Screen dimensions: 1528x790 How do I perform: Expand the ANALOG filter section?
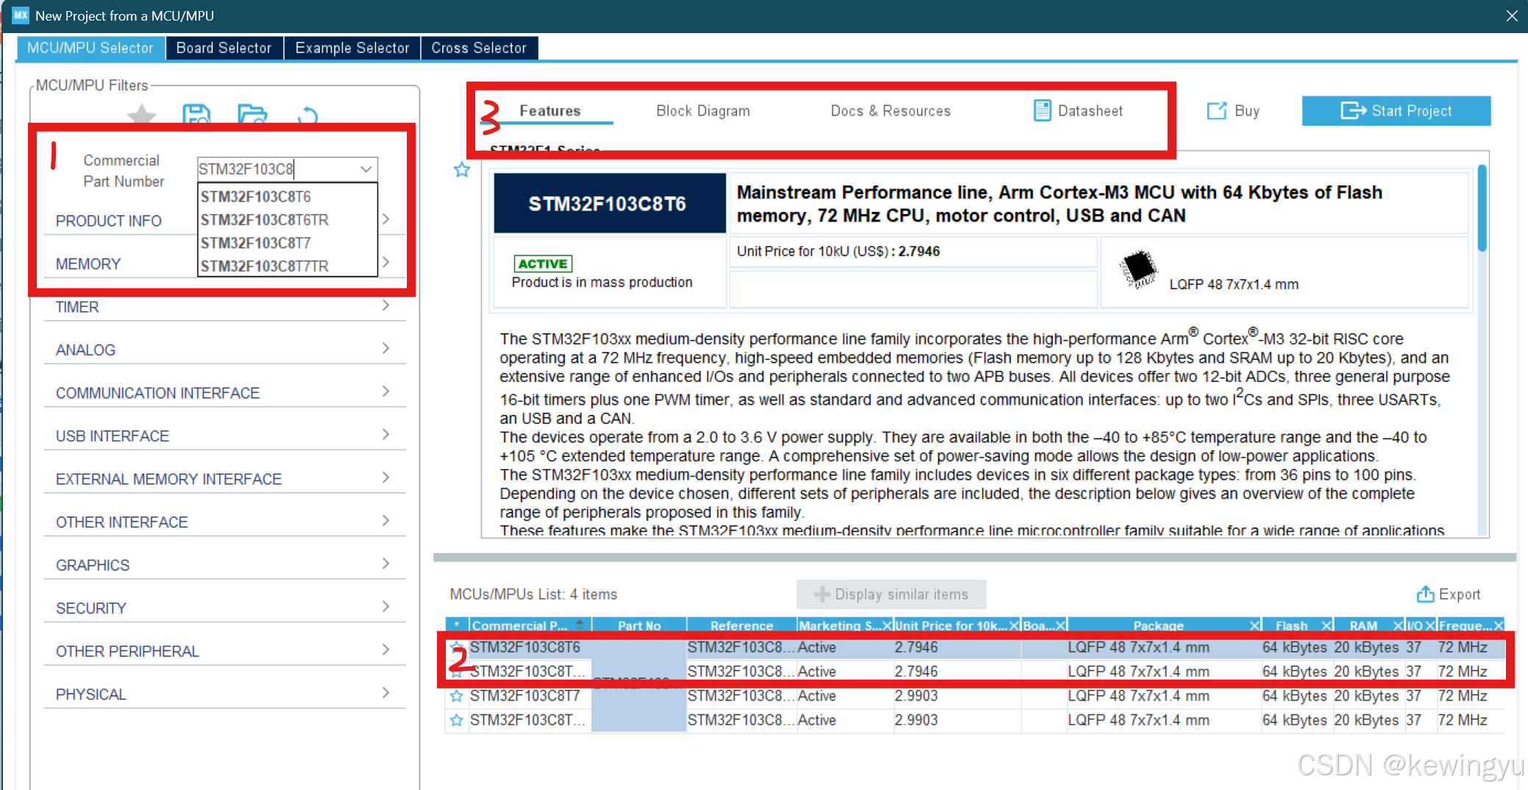coord(224,349)
